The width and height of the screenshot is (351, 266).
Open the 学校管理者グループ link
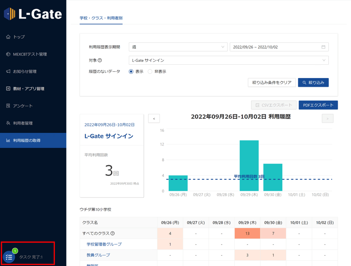(104, 244)
